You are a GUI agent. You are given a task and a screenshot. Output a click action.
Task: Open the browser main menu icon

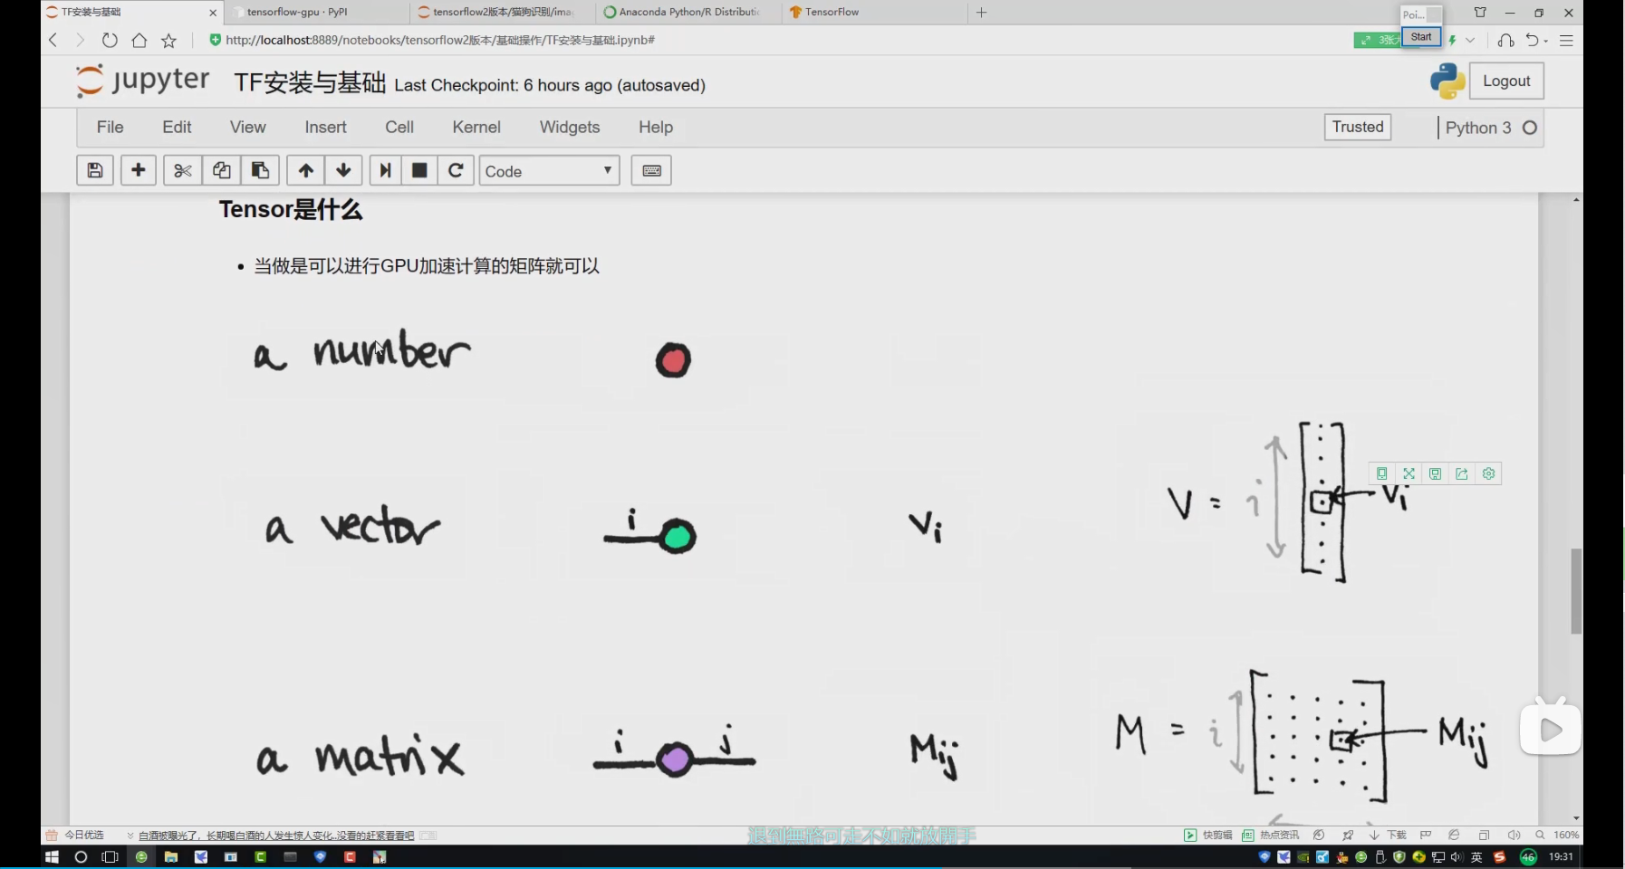1566,40
